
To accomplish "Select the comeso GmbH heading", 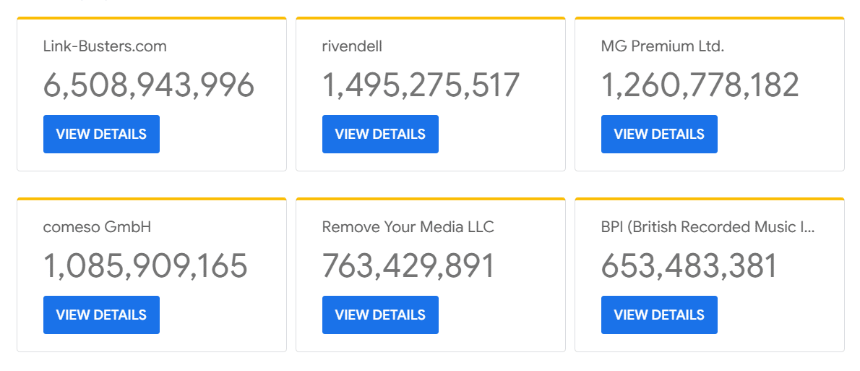I will point(97,227).
